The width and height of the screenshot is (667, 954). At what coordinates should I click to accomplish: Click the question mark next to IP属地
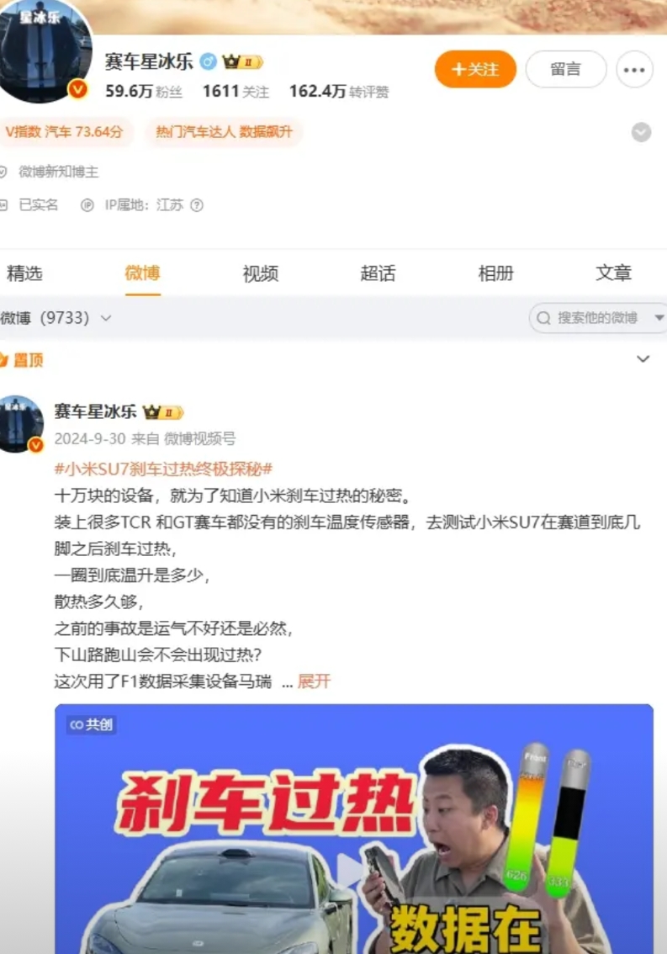197,205
